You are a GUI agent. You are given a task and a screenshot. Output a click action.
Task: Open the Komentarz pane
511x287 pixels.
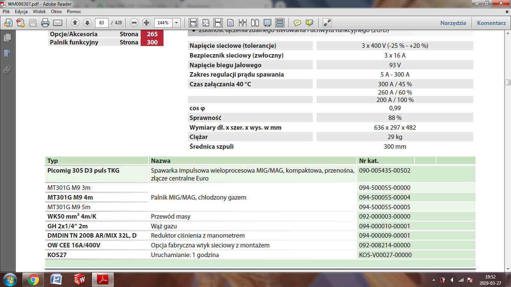(x=491, y=23)
